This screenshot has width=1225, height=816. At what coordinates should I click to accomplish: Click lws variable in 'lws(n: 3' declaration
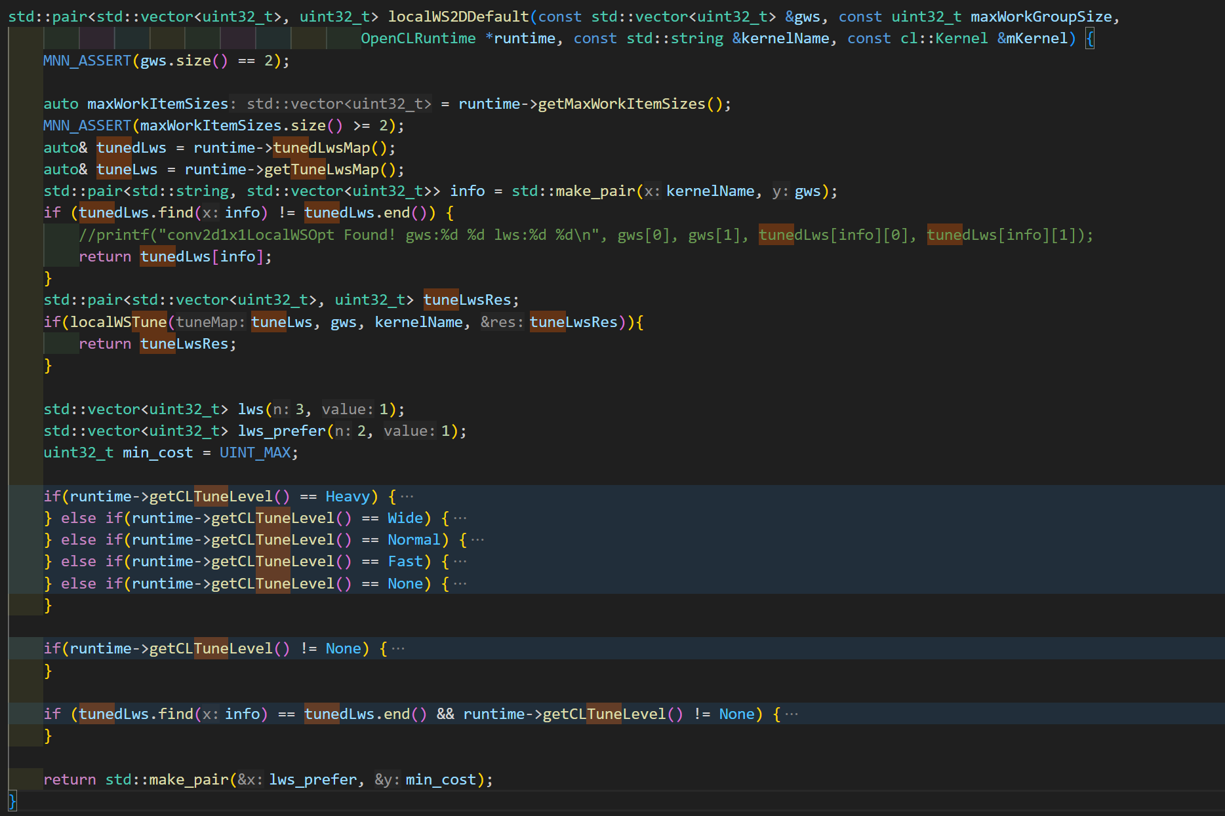click(251, 409)
